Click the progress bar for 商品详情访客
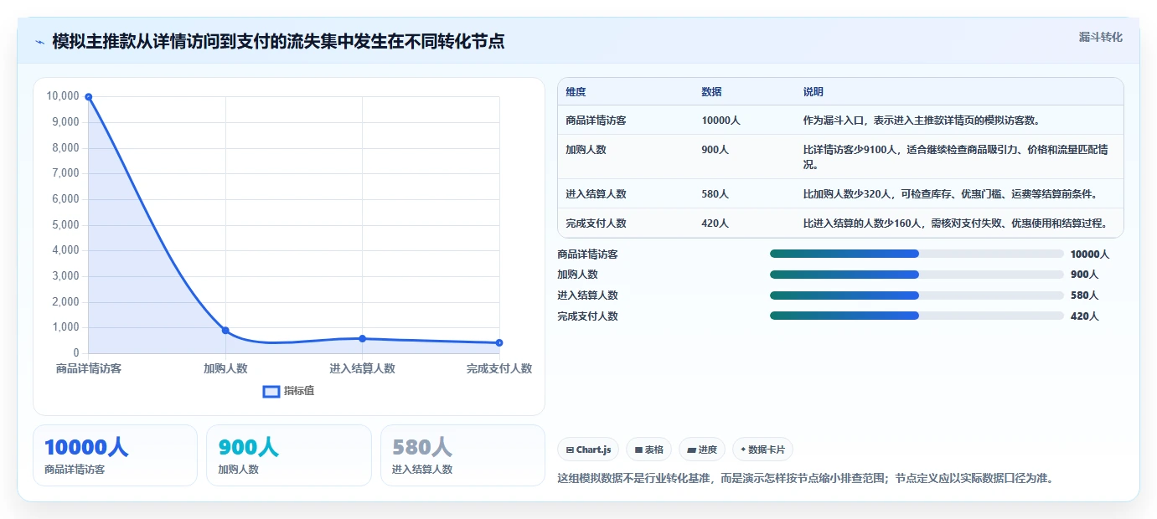This screenshot has height=519, width=1157. pyautogui.click(x=917, y=254)
